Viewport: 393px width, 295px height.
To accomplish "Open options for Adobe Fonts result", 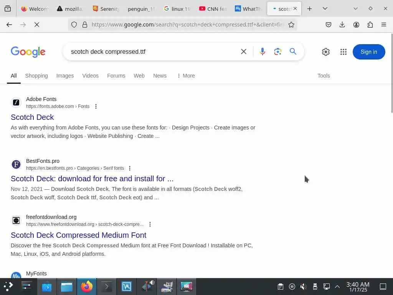I will tap(96, 106).
